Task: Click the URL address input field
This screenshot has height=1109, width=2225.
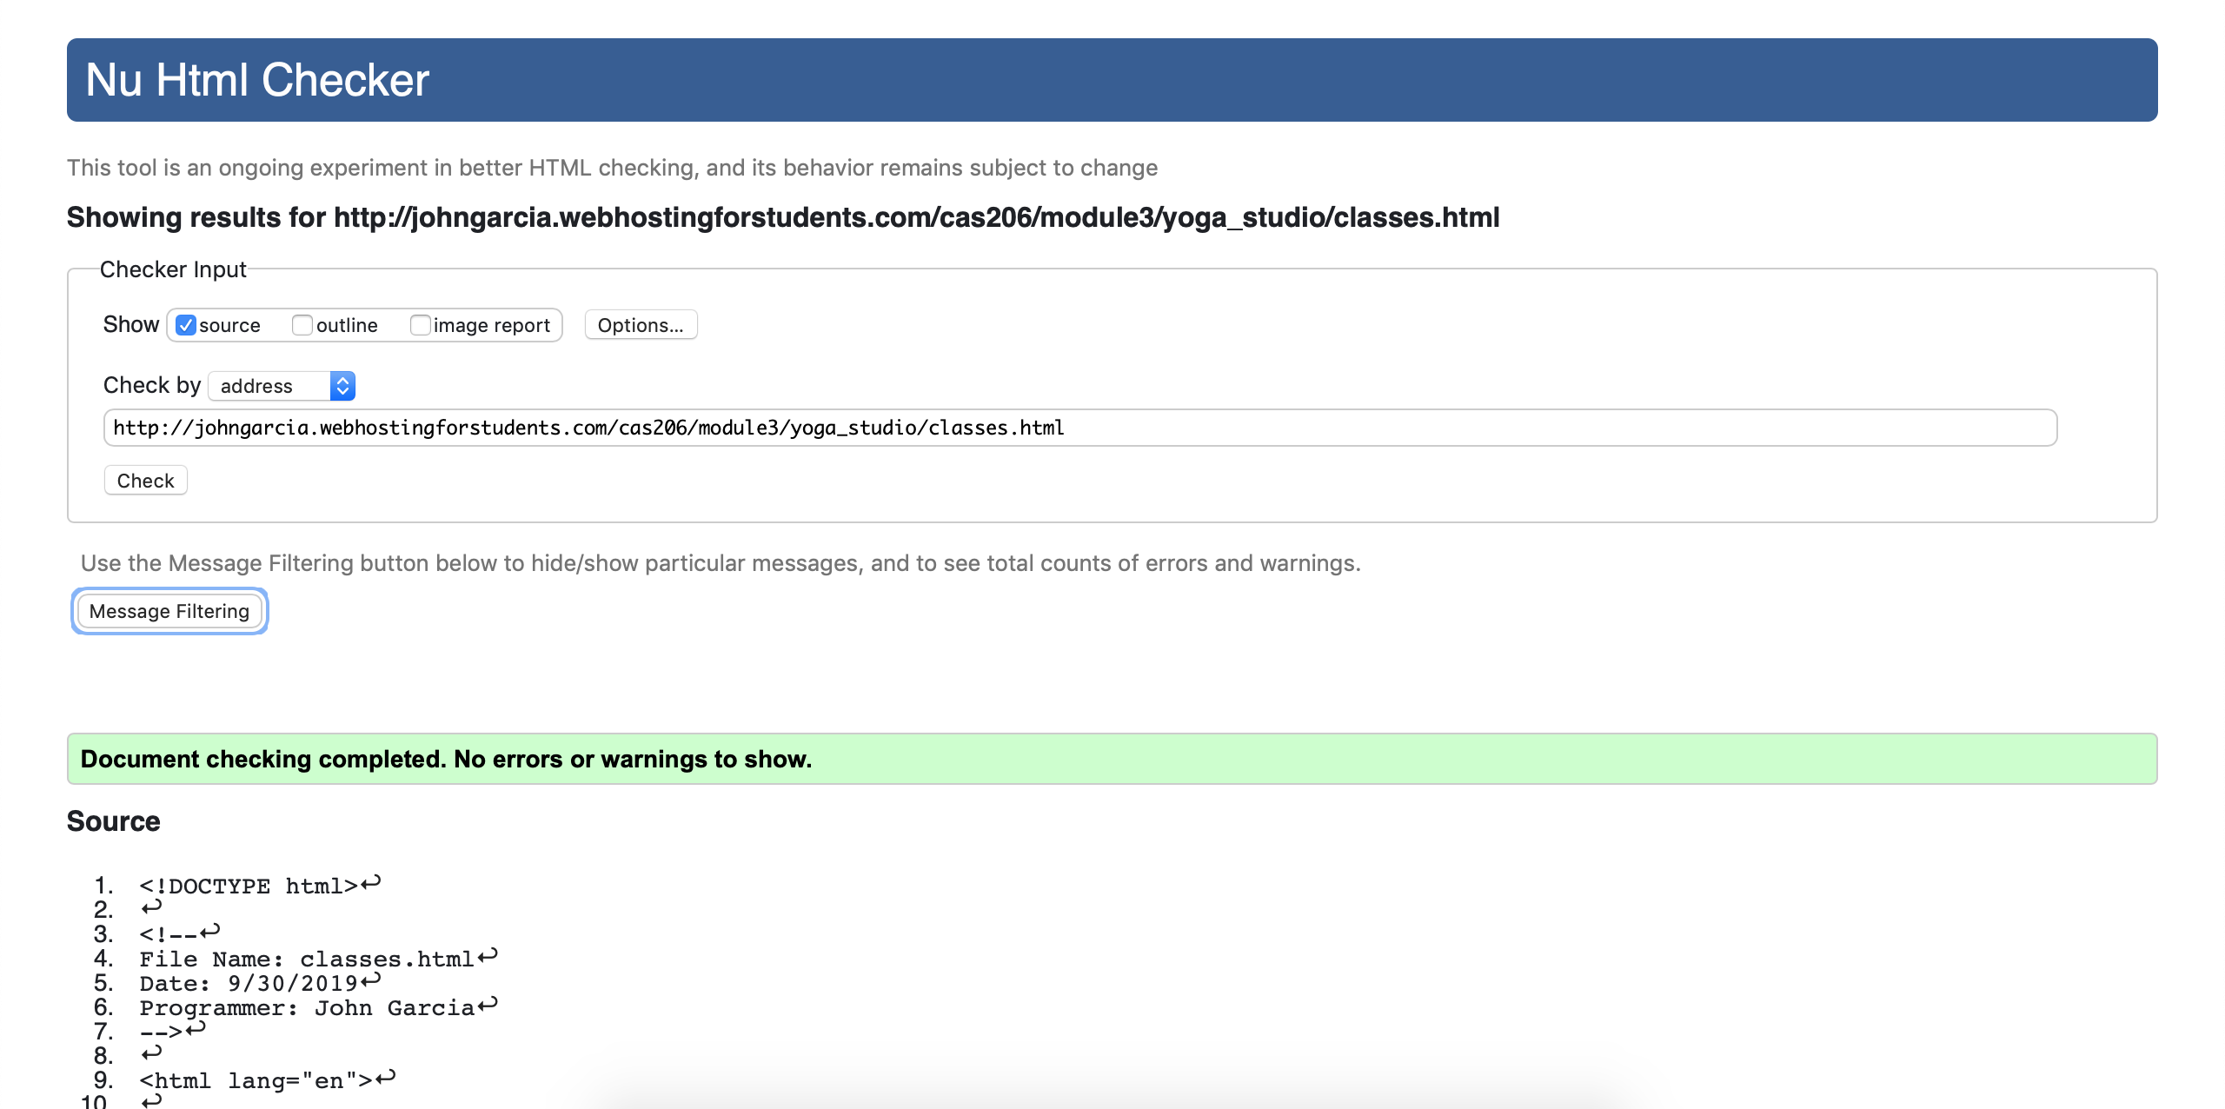Action: click(x=1079, y=428)
